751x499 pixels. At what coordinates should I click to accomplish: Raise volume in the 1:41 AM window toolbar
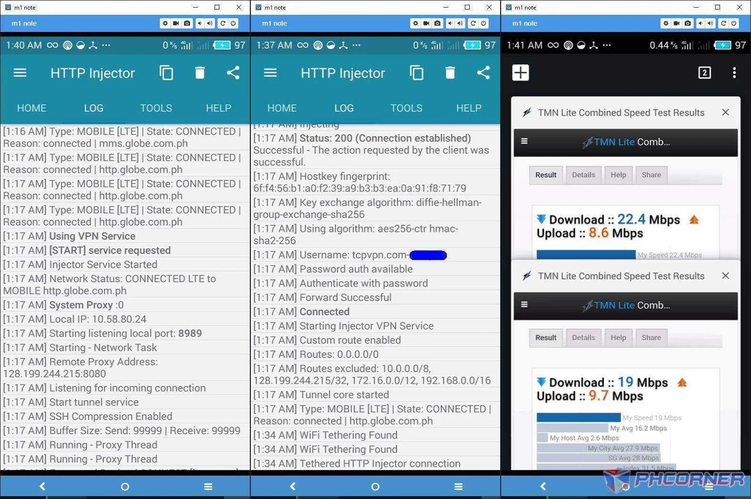pos(710,23)
